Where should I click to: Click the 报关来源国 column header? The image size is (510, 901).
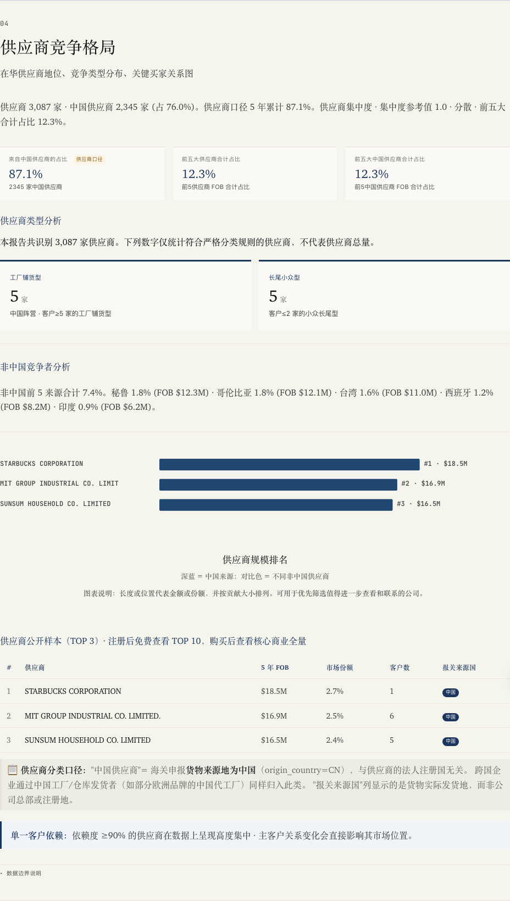pyautogui.click(x=459, y=668)
